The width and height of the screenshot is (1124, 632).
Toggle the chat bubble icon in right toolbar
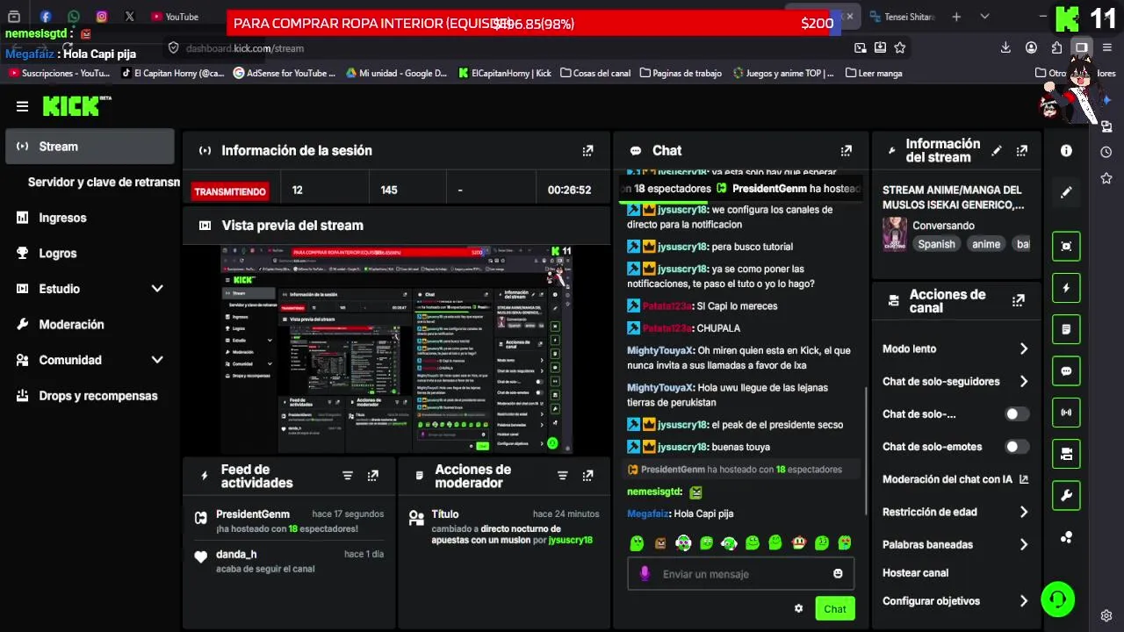point(1066,371)
